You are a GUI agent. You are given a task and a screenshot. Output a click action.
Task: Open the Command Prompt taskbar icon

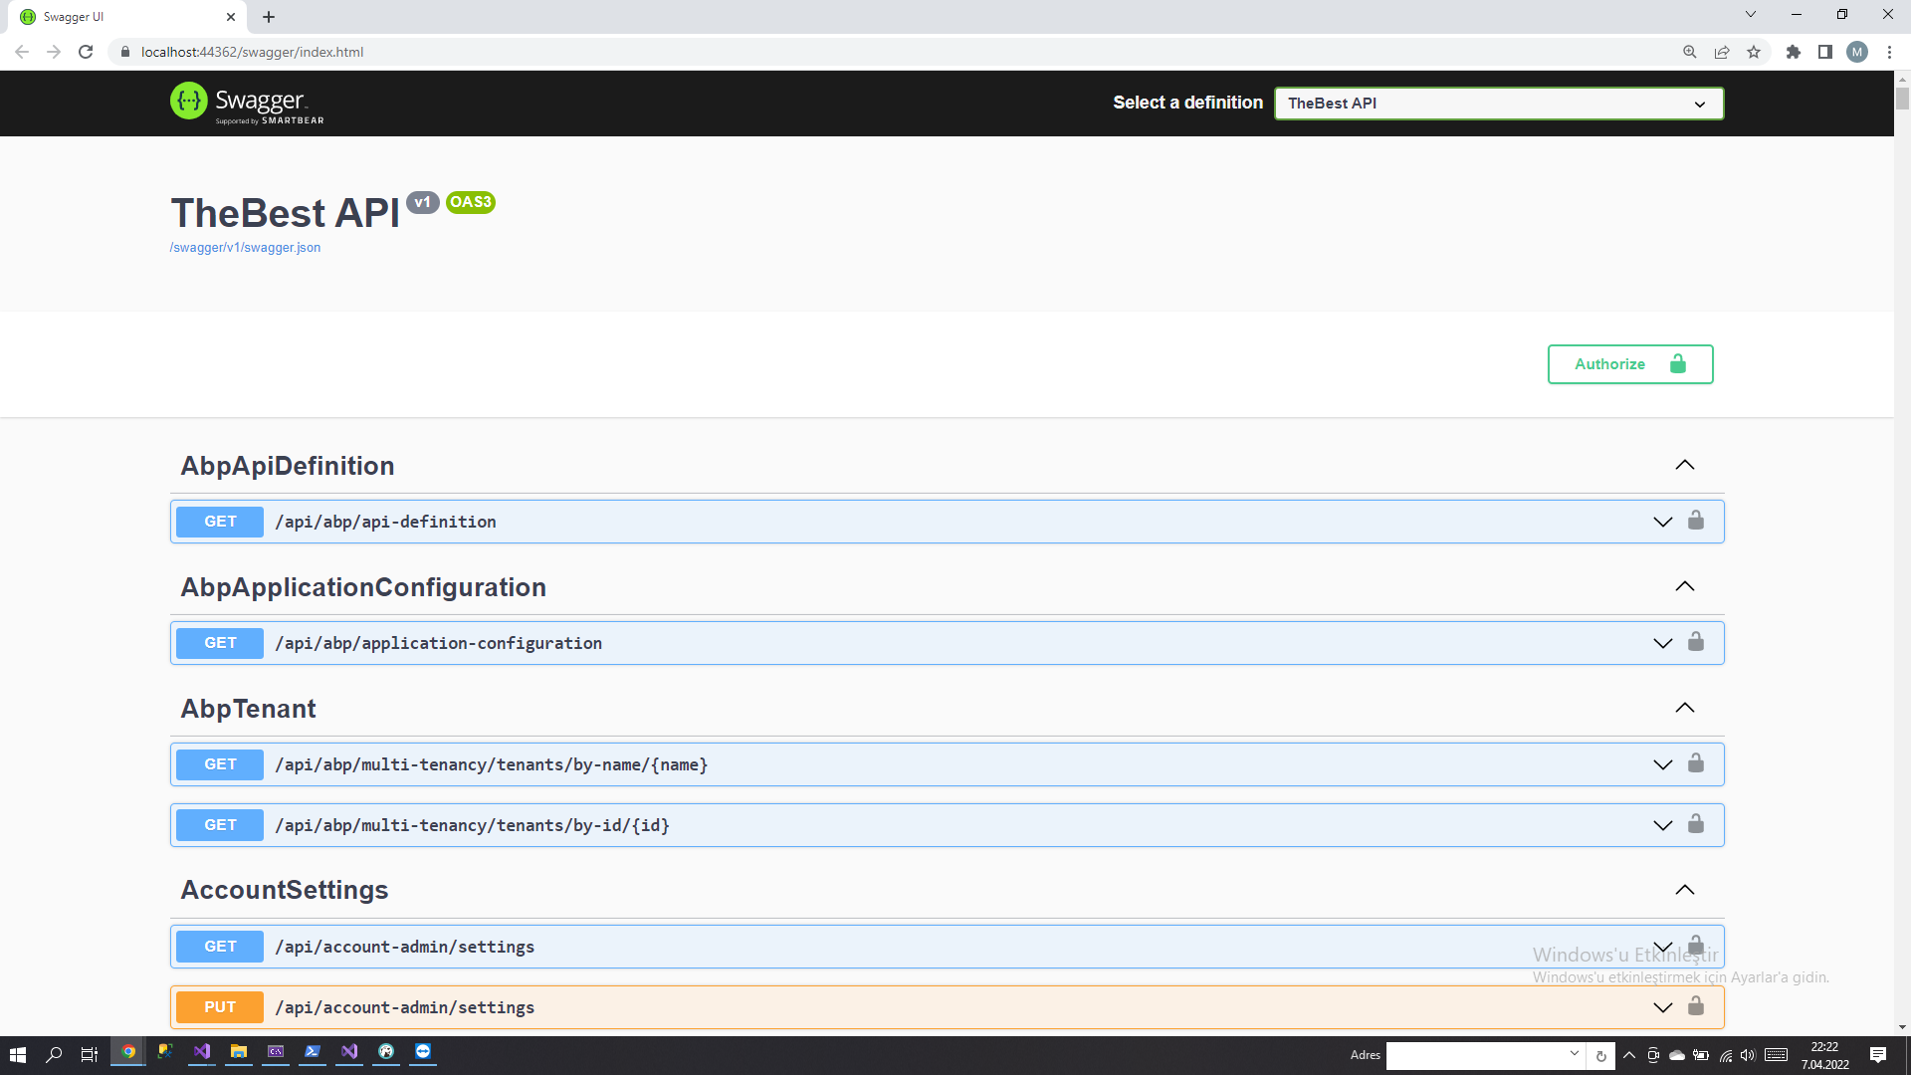pos(276,1052)
